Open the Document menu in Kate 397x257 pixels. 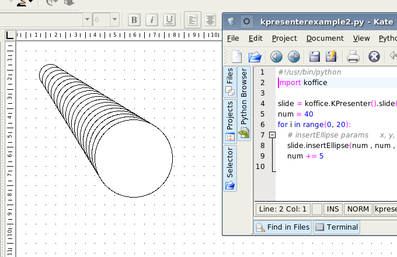click(325, 38)
